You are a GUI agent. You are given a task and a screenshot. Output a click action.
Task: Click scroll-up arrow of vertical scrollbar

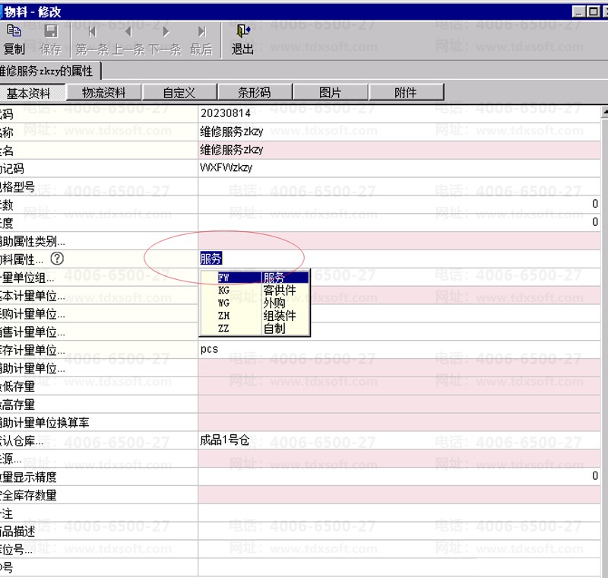604,113
